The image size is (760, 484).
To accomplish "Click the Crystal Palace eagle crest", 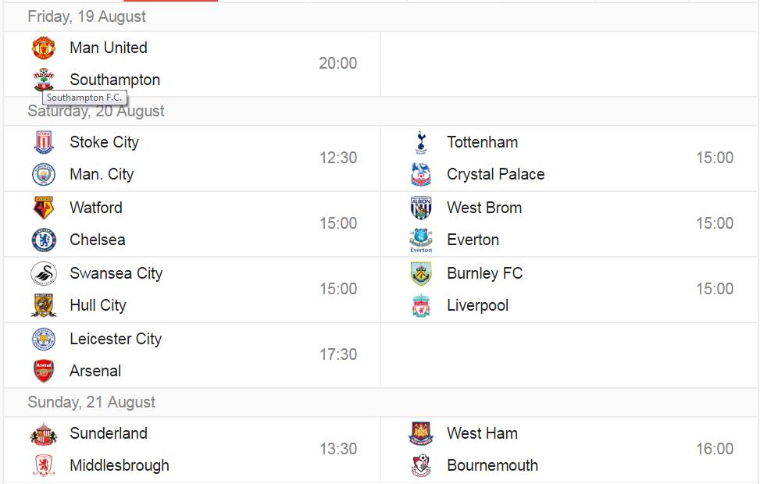I will [421, 174].
